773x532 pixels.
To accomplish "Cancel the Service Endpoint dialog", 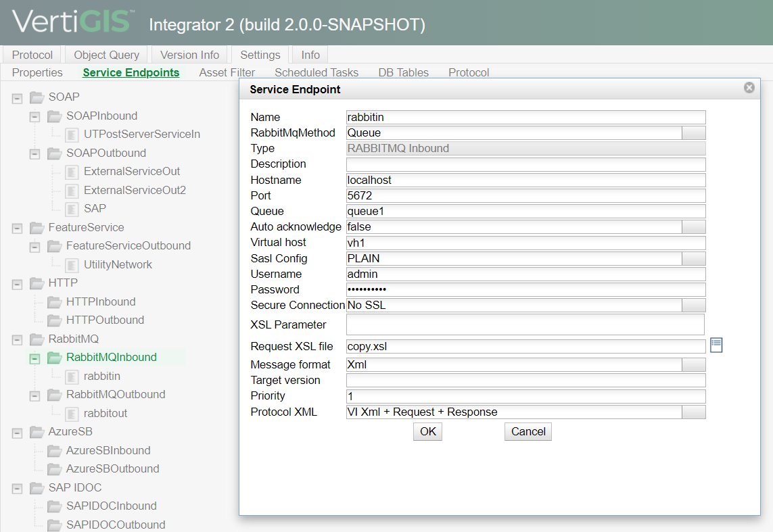I will (528, 431).
